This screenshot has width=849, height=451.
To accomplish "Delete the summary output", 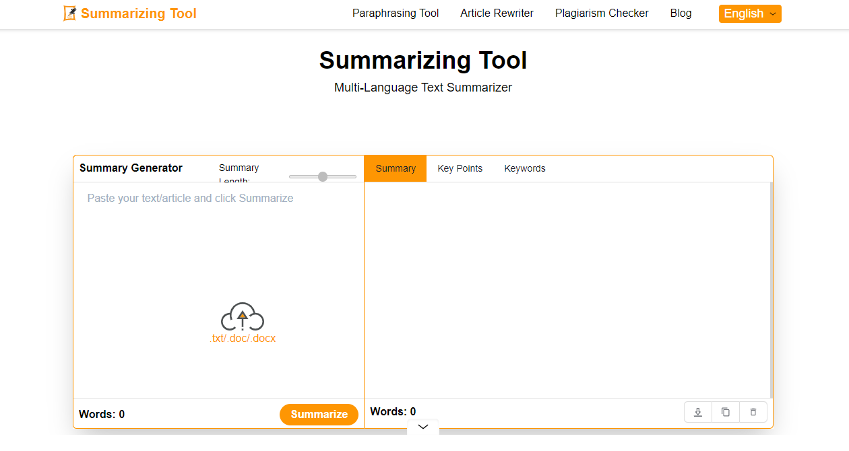I will (753, 411).
